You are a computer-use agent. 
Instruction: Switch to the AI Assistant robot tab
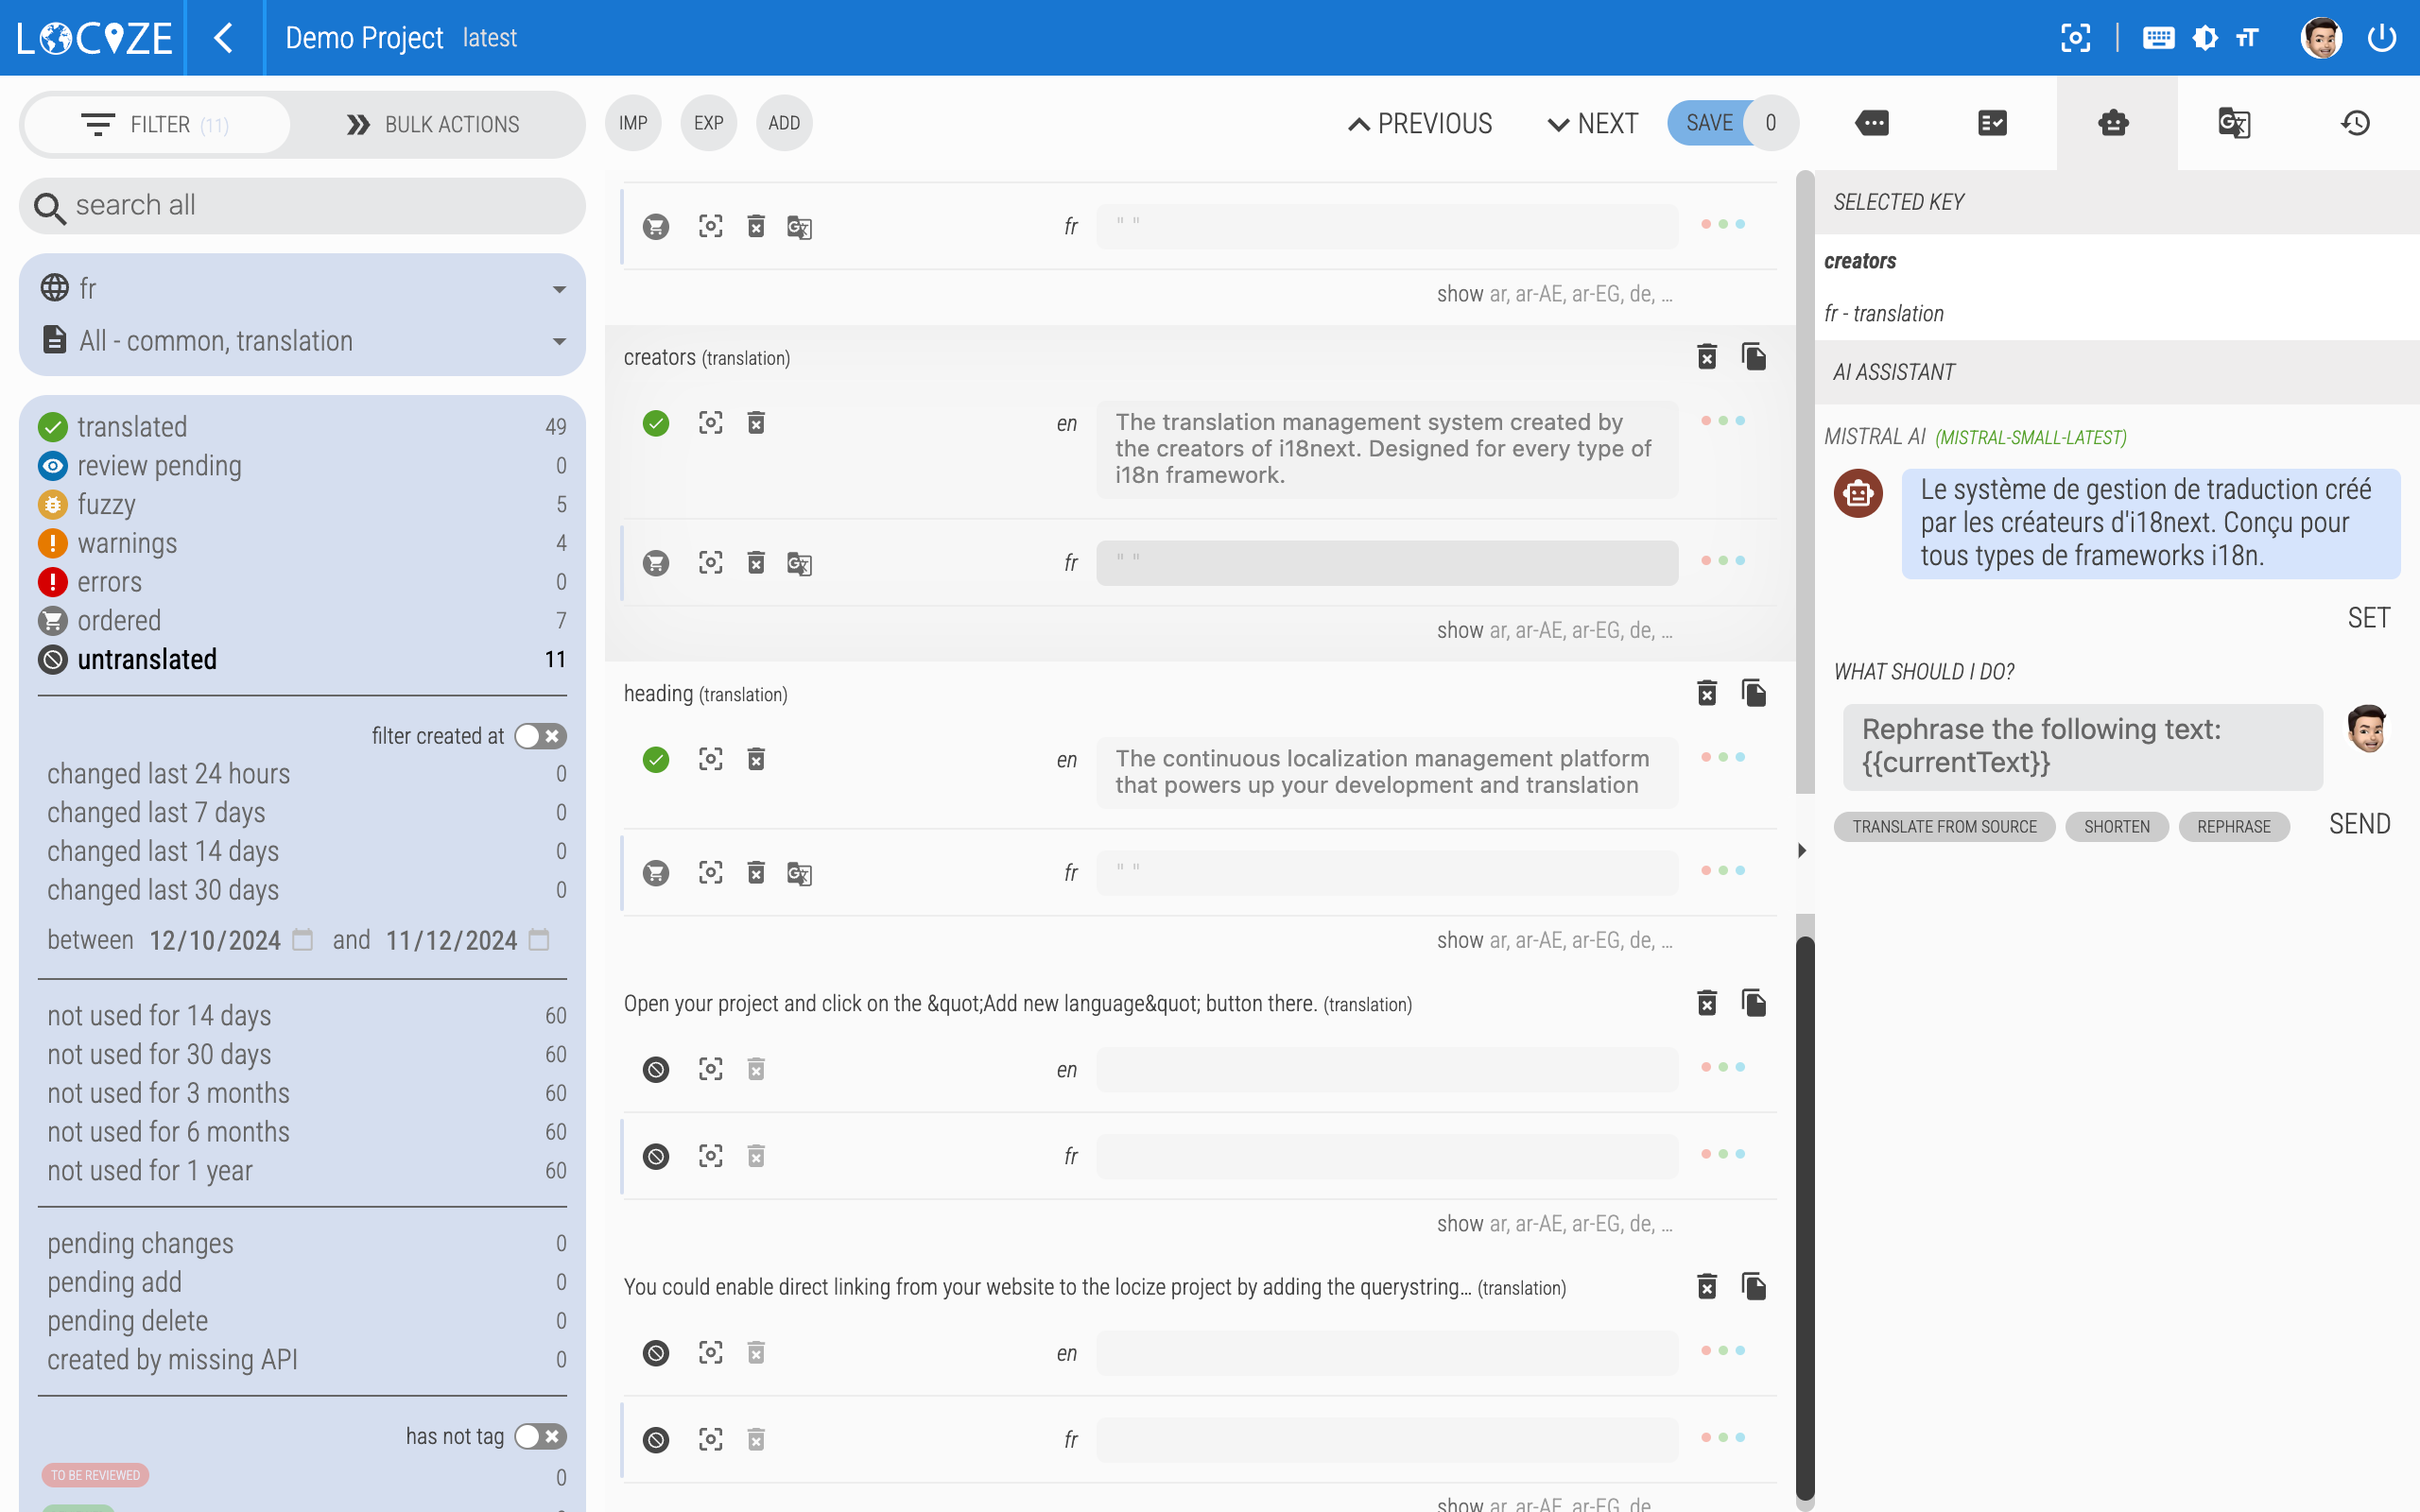click(x=2112, y=122)
